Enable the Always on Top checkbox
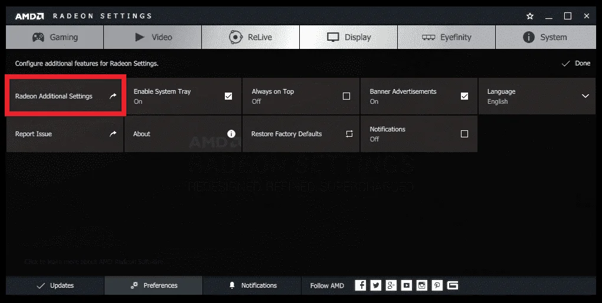 [x=346, y=96]
